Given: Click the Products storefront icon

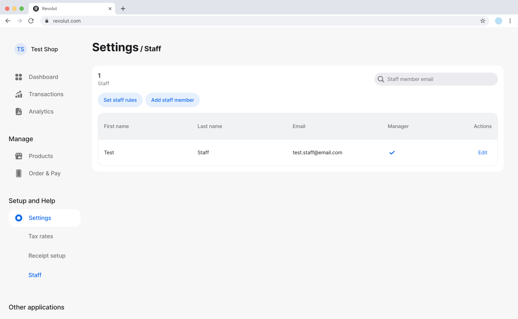Looking at the screenshot, I should pyautogui.click(x=19, y=156).
